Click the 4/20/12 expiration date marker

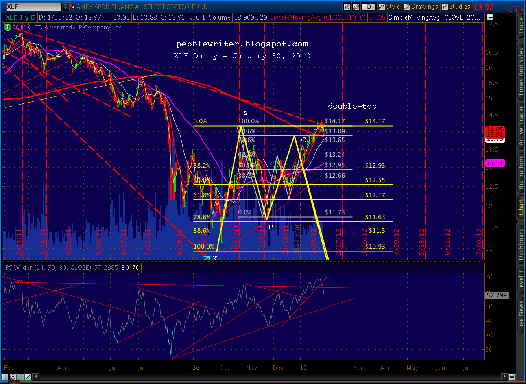click(396, 242)
